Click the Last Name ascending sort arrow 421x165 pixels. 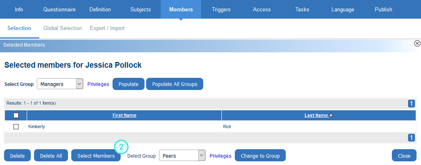click(x=331, y=115)
